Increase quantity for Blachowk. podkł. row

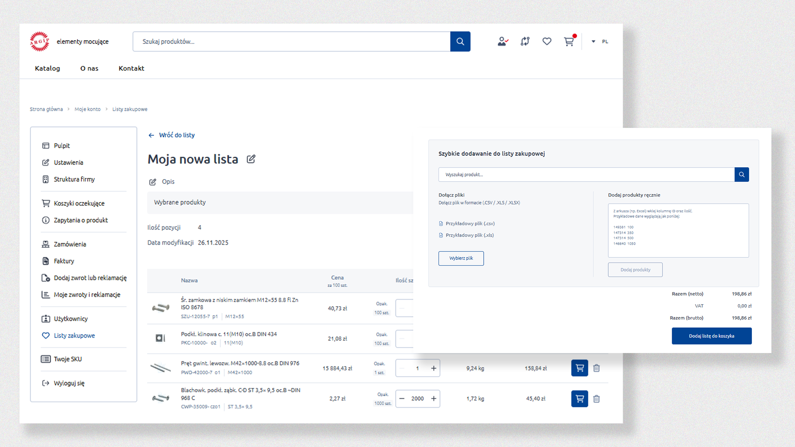coord(434,399)
